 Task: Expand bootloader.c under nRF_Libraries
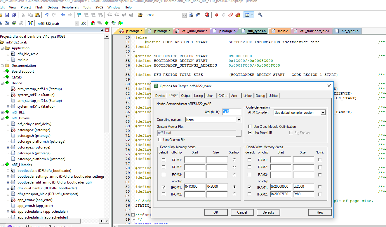tap(8, 171)
